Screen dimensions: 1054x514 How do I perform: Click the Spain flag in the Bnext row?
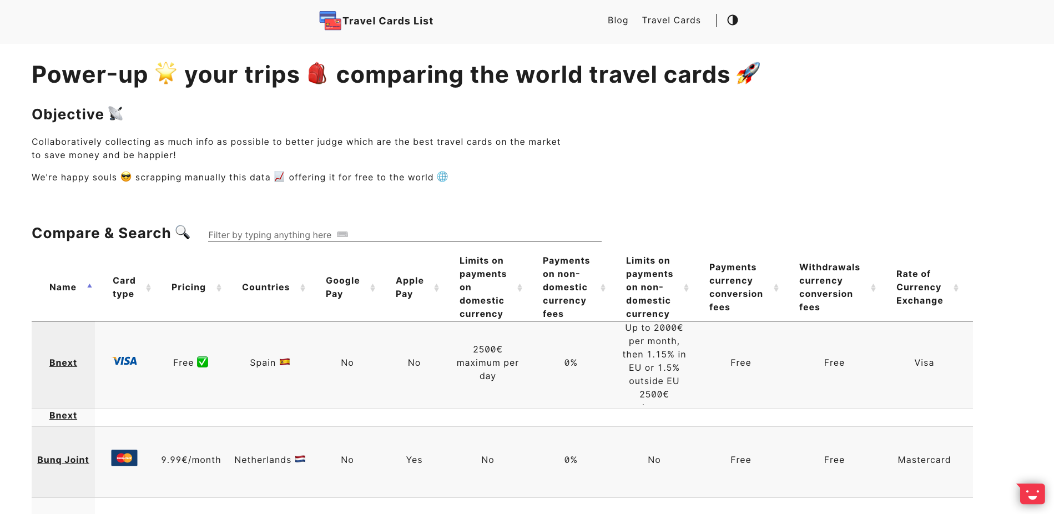(x=285, y=361)
